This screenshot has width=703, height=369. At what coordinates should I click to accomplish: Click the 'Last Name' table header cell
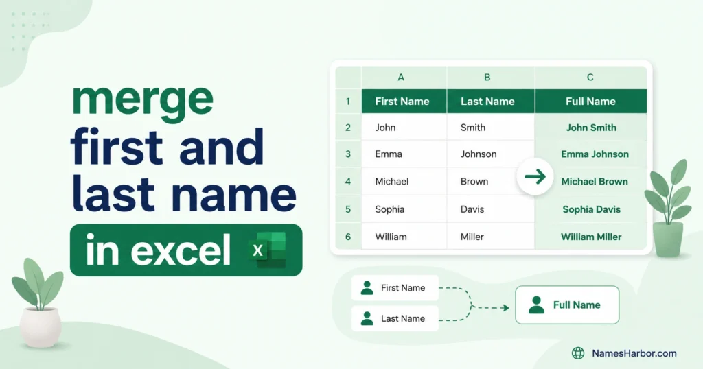tap(490, 102)
